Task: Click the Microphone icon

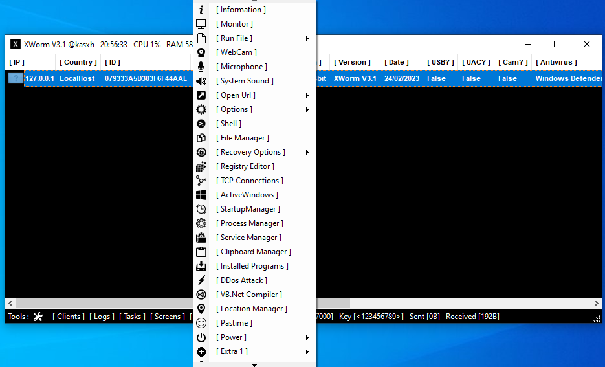Action: pos(201,67)
